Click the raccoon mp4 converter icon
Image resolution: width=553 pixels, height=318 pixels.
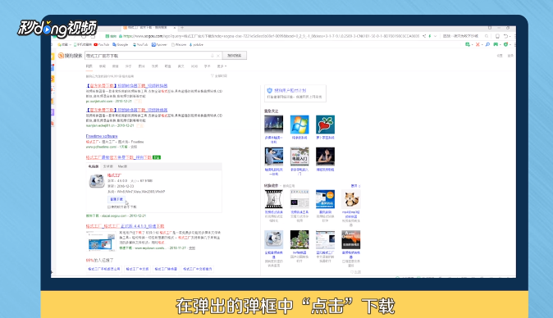pos(351,199)
